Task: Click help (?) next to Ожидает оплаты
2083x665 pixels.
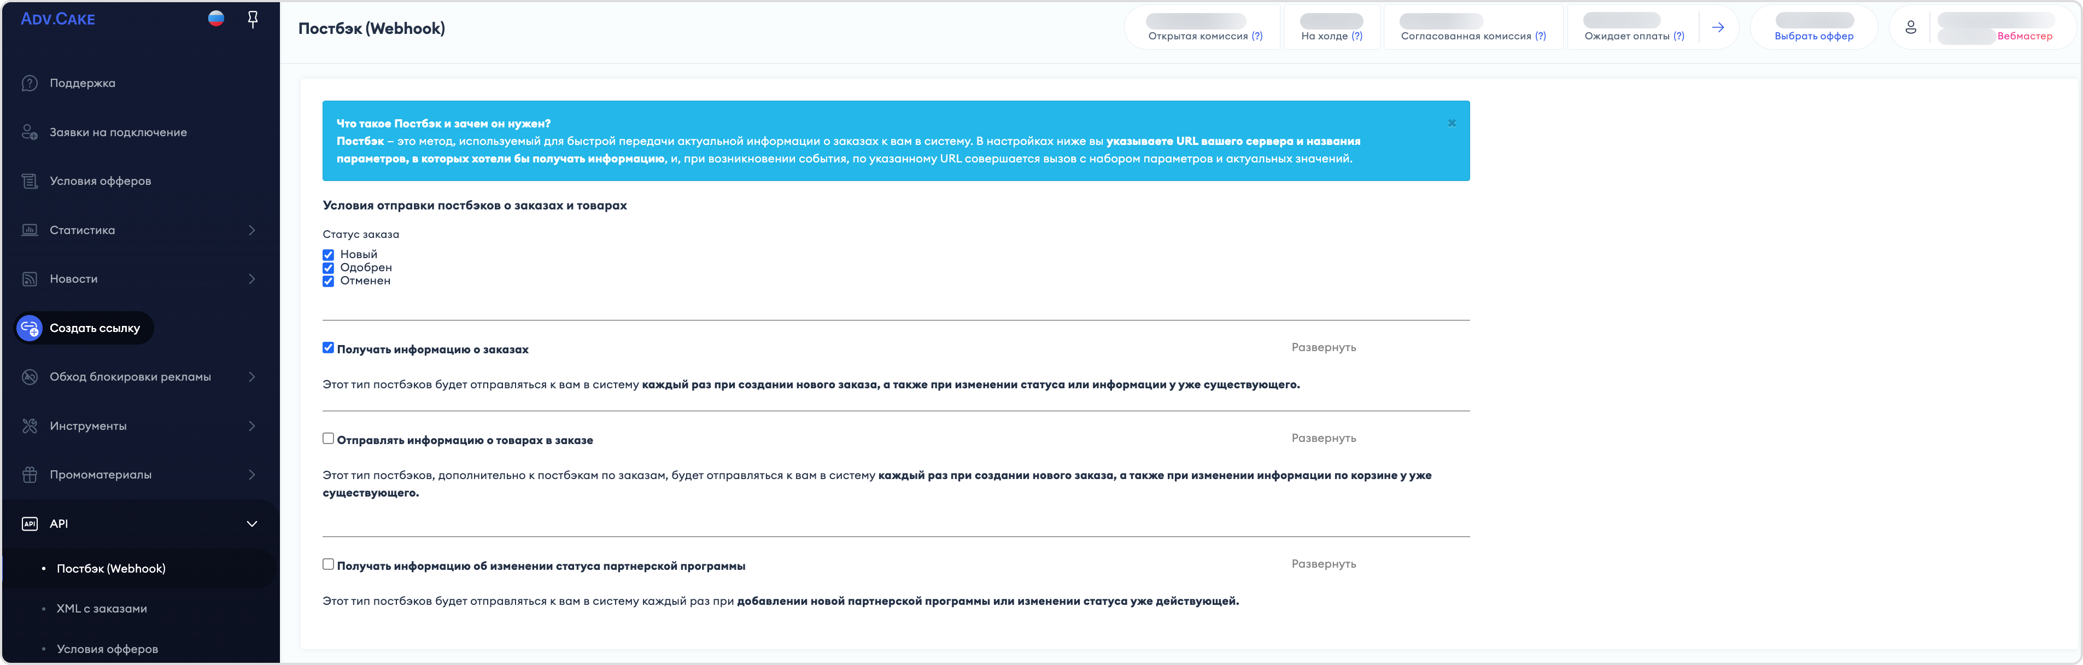Action: pos(1678,37)
